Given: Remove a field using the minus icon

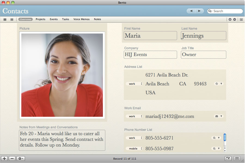Looking at the screenshot, I should [234, 19].
